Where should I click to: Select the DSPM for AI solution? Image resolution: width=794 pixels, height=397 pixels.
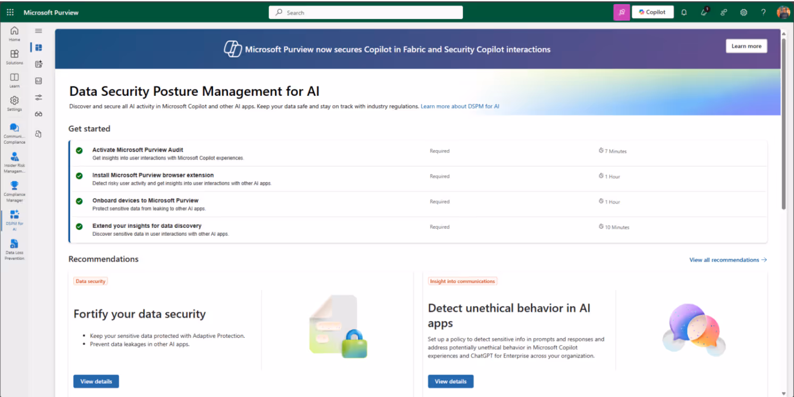tap(14, 220)
